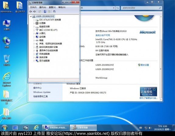Click the Forward arrow in Device Manager toolbar
The image size is (175, 136).
coord(34,12)
